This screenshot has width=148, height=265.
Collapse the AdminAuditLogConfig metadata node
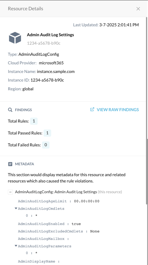pos(10,192)
